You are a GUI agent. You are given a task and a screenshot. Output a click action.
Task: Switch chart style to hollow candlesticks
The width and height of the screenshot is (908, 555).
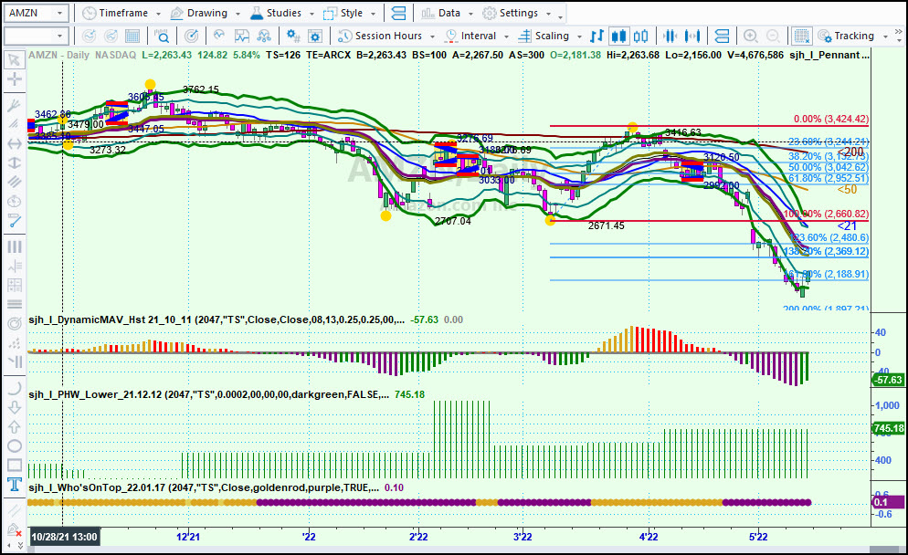click(640, 36)
